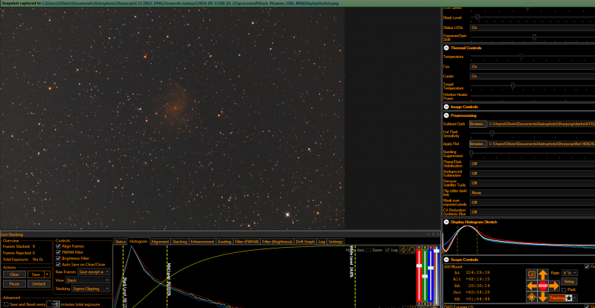This screenshot has height=308, width=595.
Task: Collapse the Thermal Controls section
Action: [446, 48]
